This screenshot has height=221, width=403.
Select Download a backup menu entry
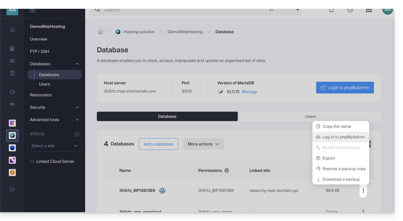pyautogui.click(x=341, y=179)
